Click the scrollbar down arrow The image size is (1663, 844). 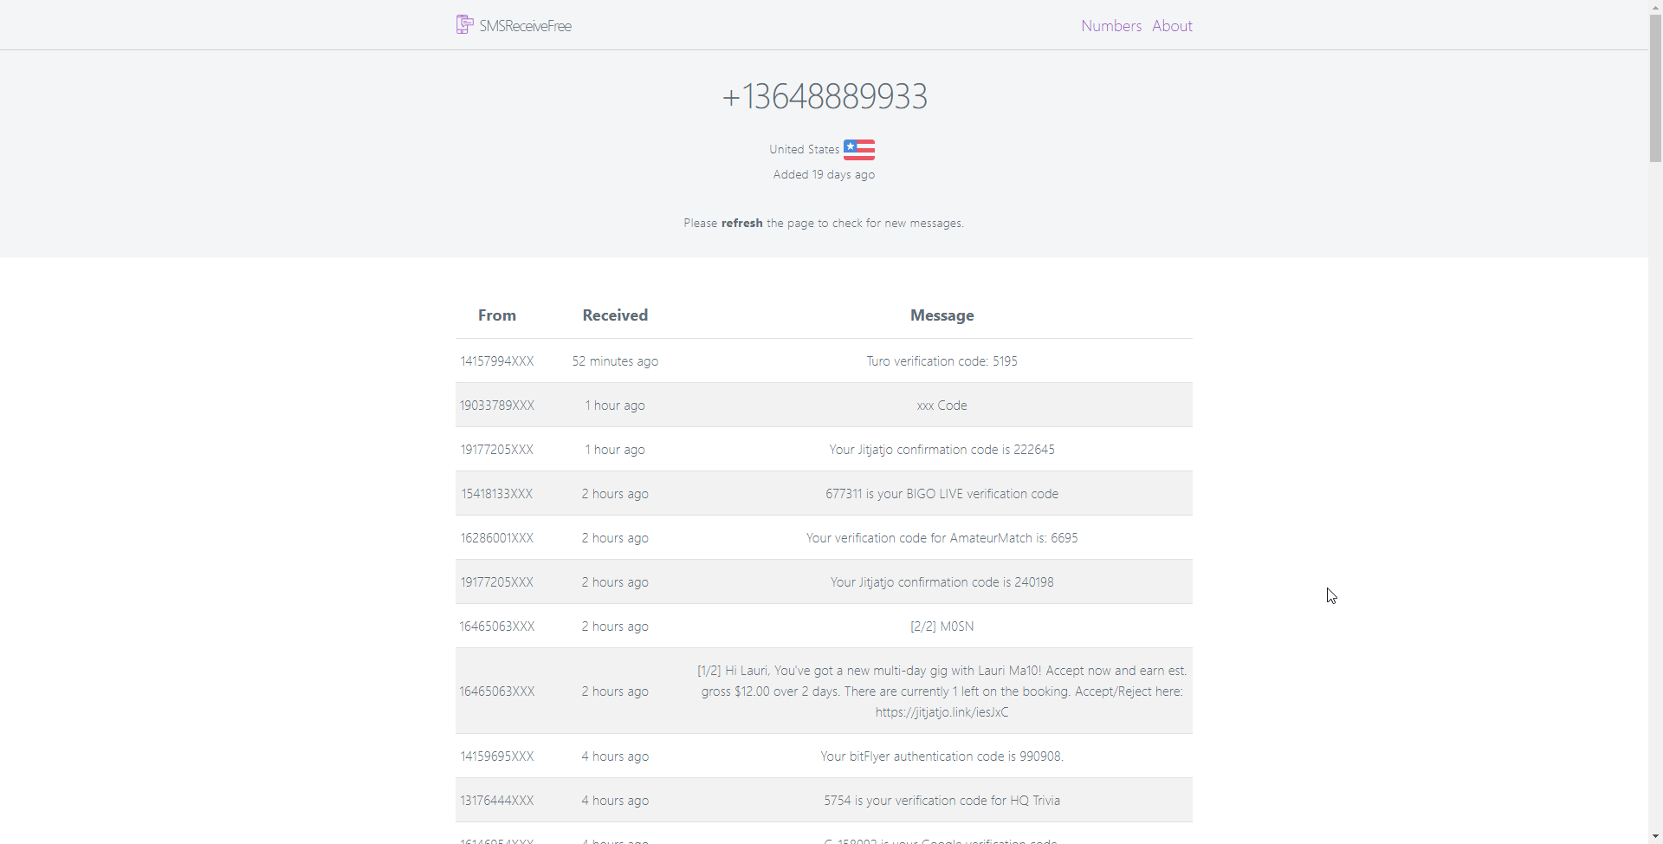click(1655, 837)
